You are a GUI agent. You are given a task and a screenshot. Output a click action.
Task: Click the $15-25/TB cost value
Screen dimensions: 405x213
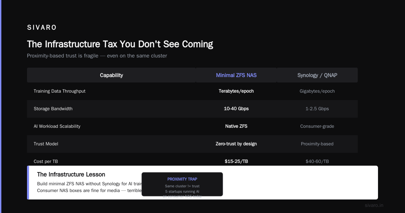coord(236,162)
